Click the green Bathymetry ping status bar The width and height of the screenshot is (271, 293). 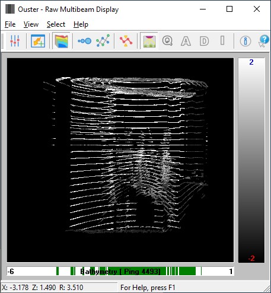pyautogui.click(x=120, y=271)
